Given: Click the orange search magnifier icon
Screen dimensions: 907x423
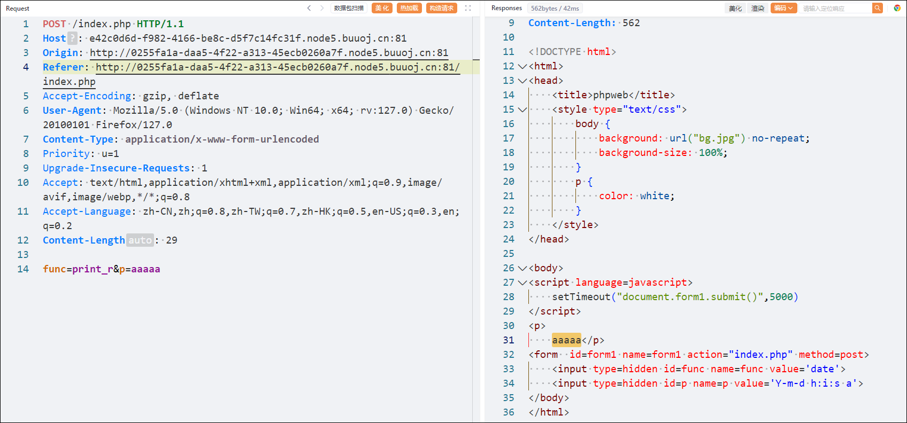Looking at the screenshot, I should point(877,8).
